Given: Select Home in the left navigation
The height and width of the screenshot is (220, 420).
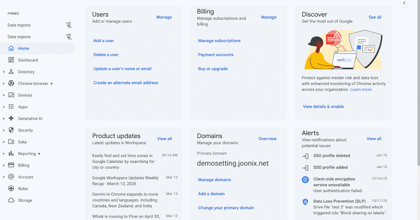Looking at the screenshot, I should point(24,49).
